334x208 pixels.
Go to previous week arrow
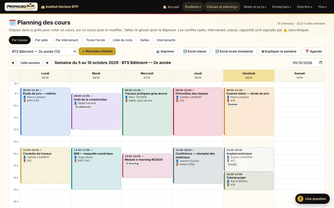13,63
